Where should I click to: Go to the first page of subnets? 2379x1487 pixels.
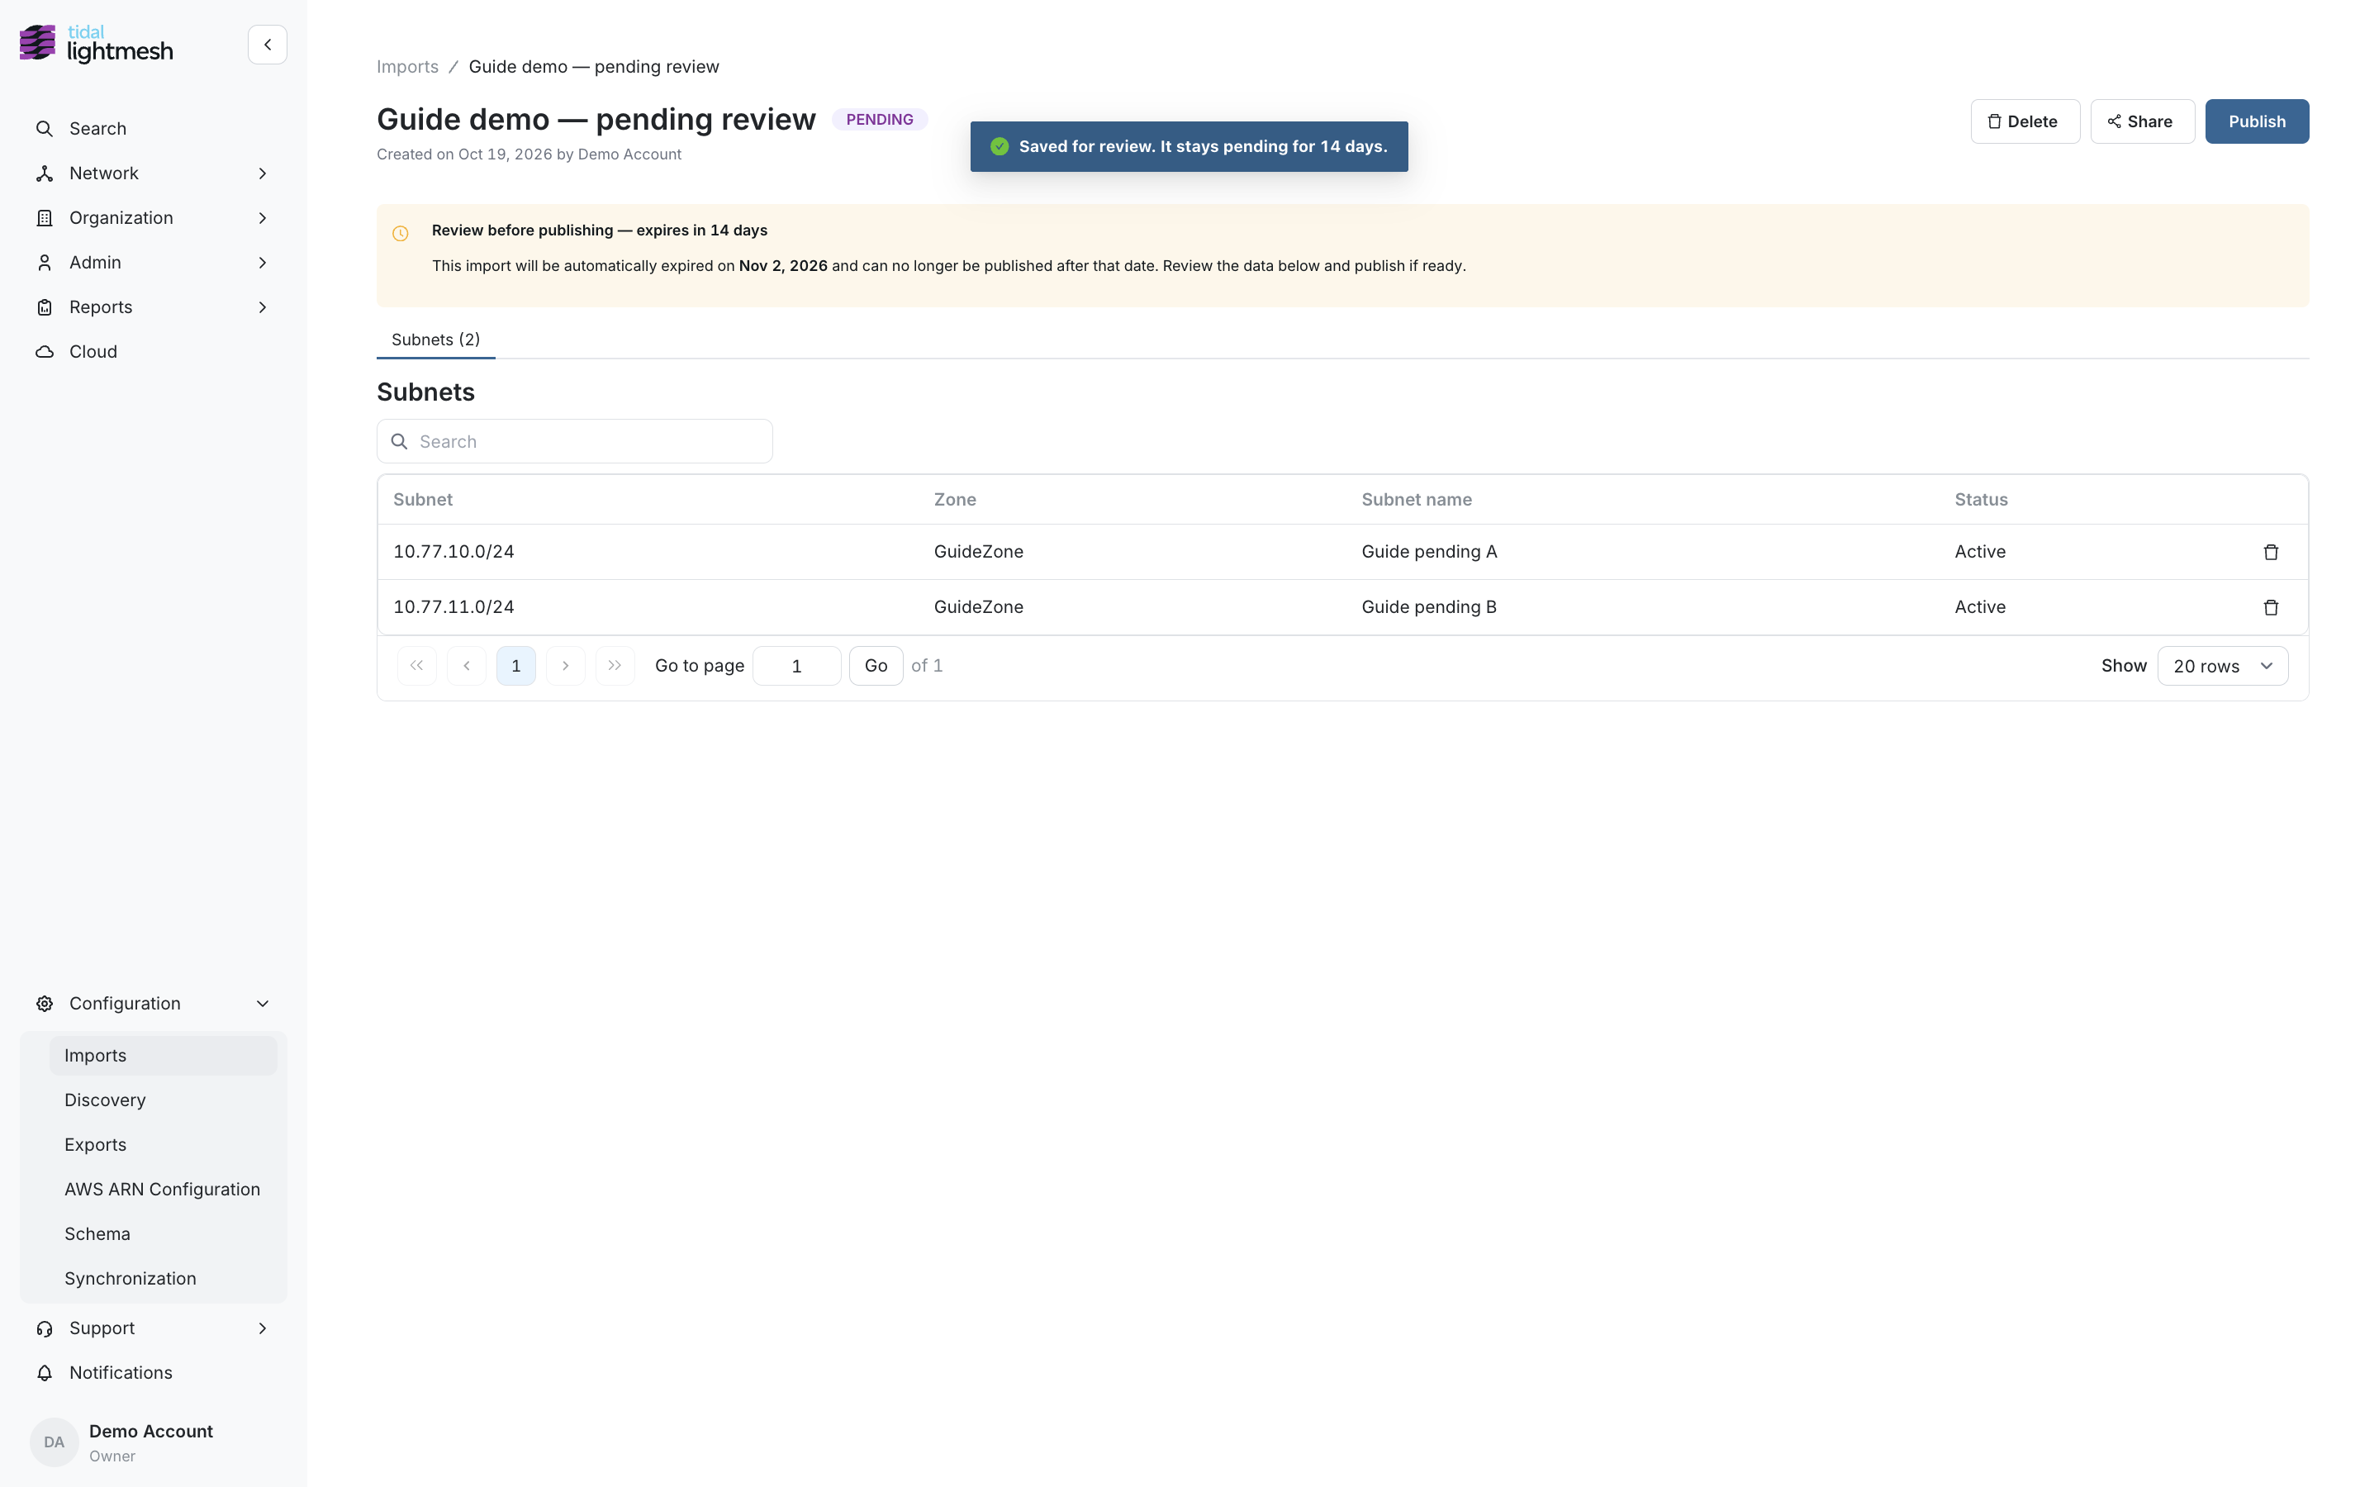417,666
